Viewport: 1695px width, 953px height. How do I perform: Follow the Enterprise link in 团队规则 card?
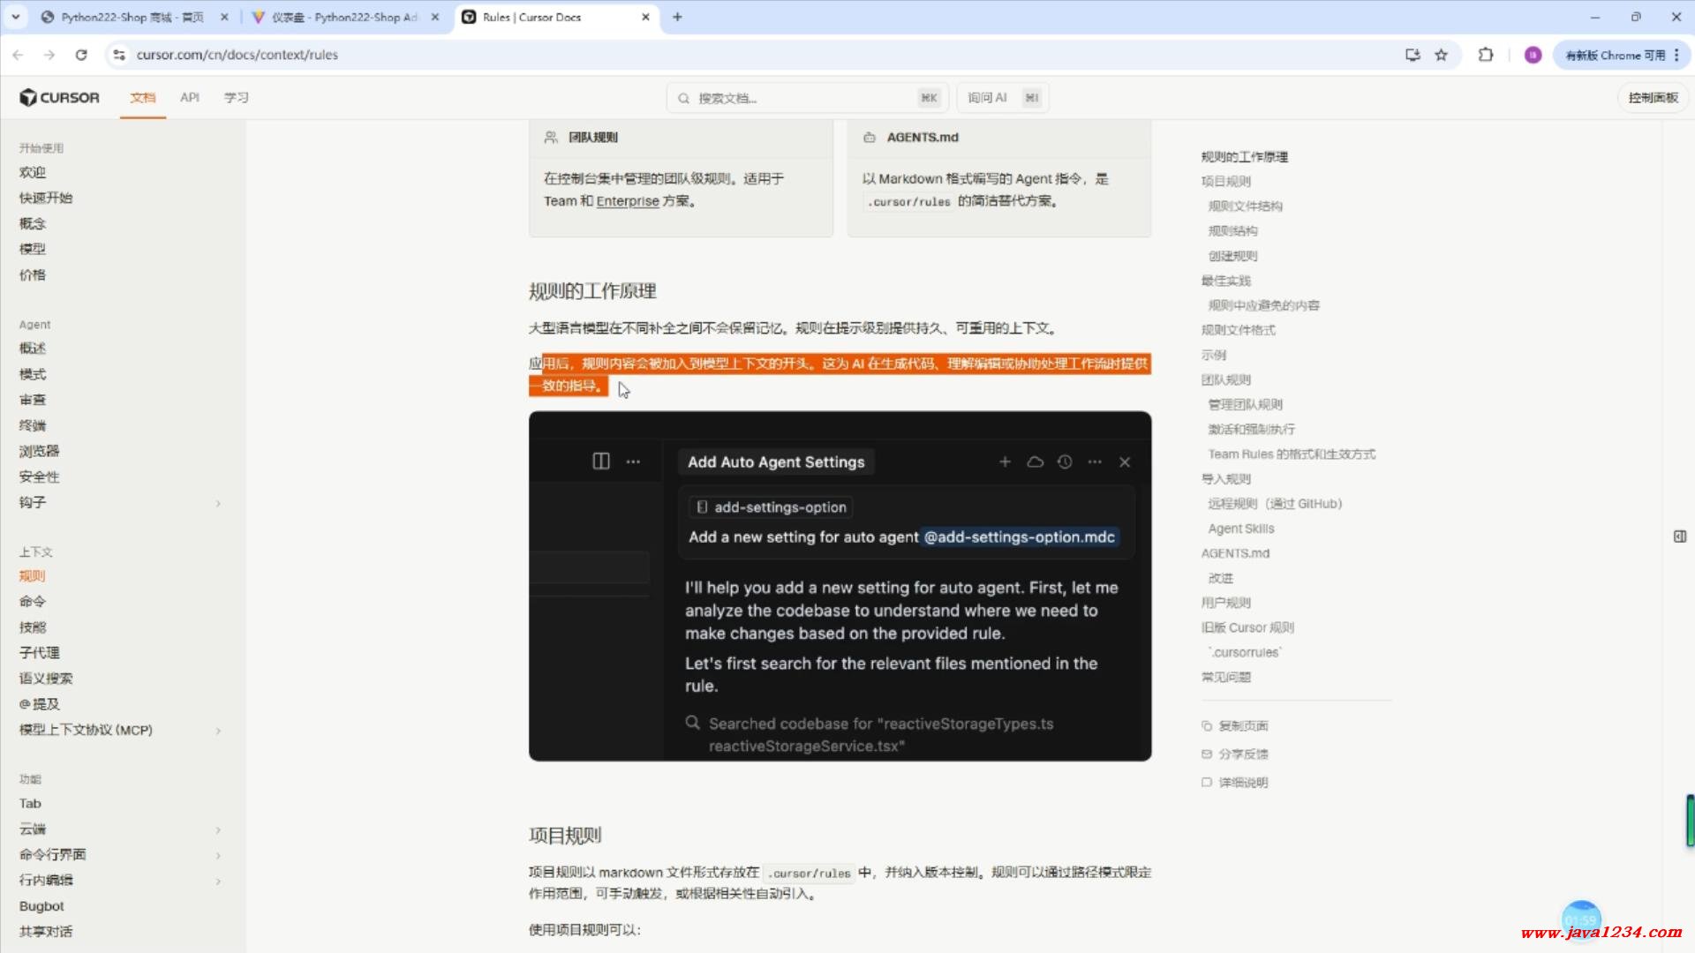point(627,202)
